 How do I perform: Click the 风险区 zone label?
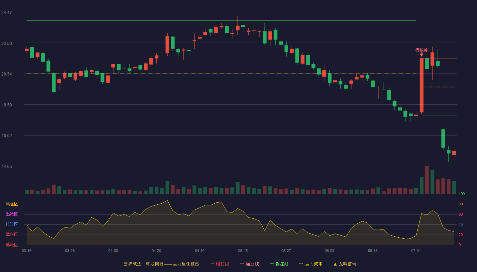[x=12, y=204]
